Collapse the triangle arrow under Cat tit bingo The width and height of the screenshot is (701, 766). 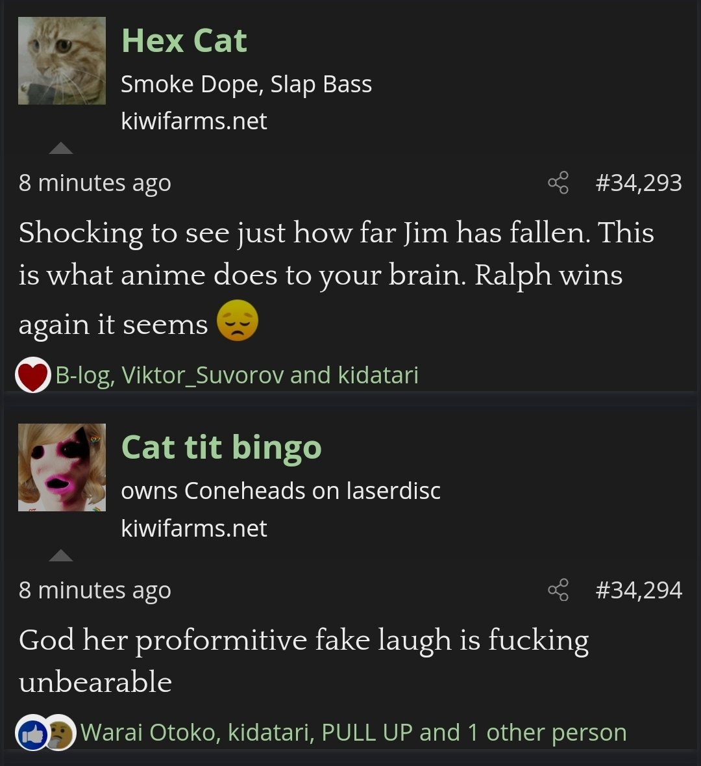(61, 555)
